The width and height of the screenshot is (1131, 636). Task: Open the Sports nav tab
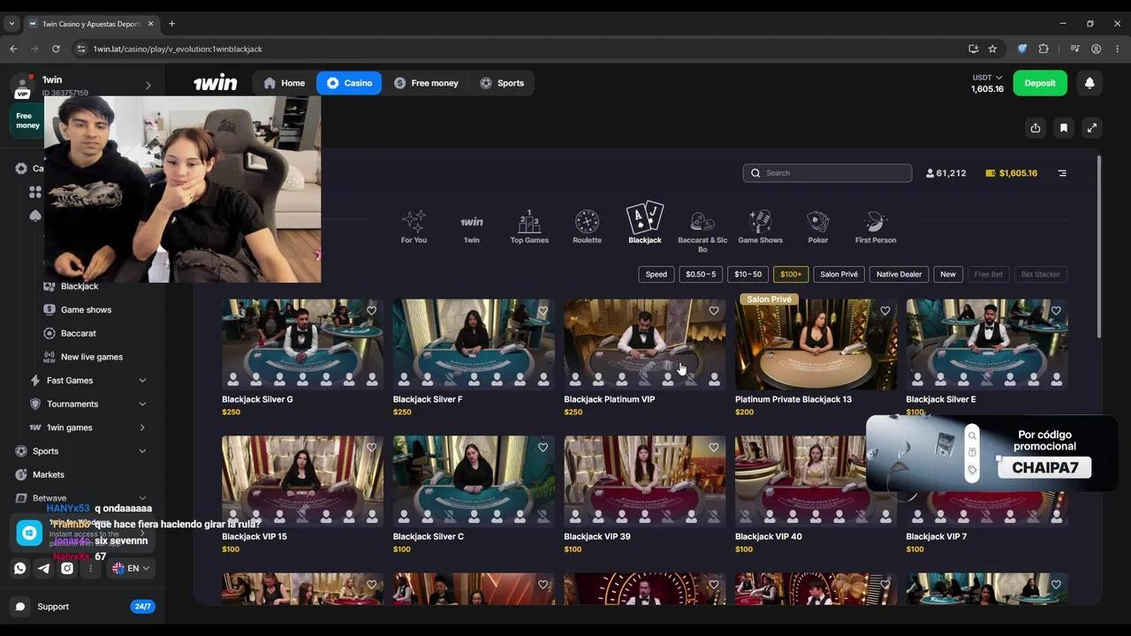click(502, 83)
